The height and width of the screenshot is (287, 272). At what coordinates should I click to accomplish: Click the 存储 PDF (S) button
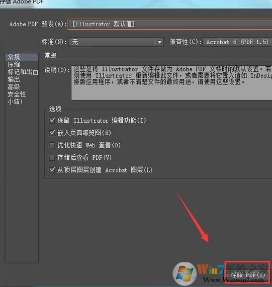[x=247, y=275]
